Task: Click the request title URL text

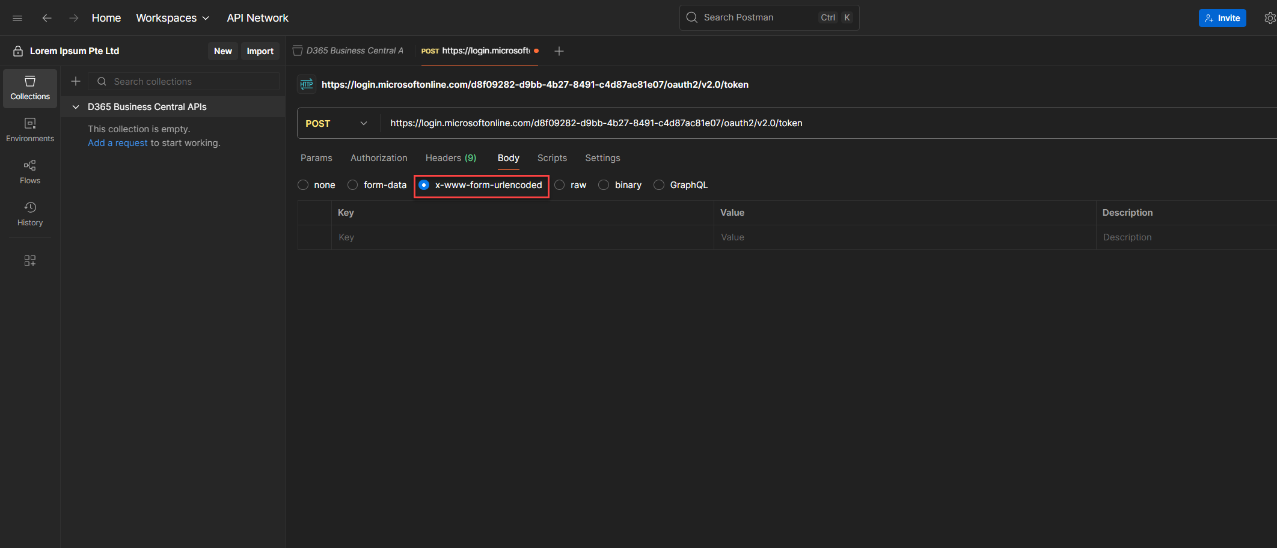Action: coord(535,85)
